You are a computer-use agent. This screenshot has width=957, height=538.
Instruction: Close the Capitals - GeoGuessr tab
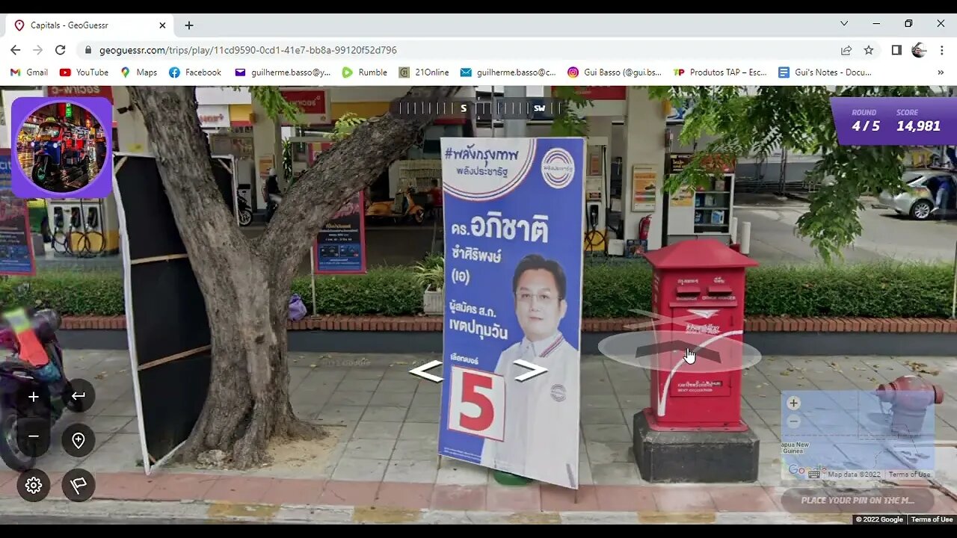pyautogui.click(x=162, y=25)
